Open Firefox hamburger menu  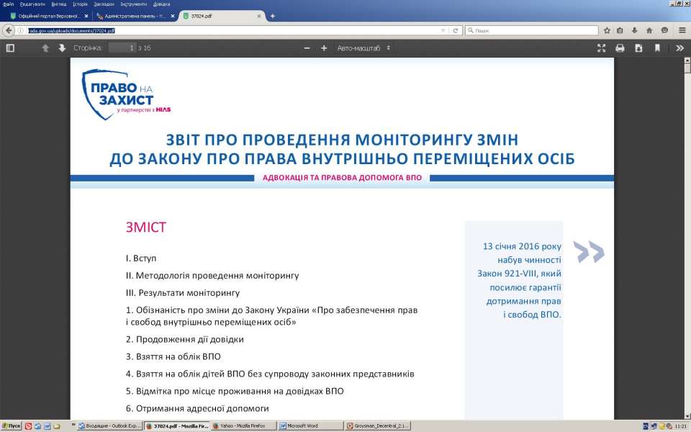point(682,31)
